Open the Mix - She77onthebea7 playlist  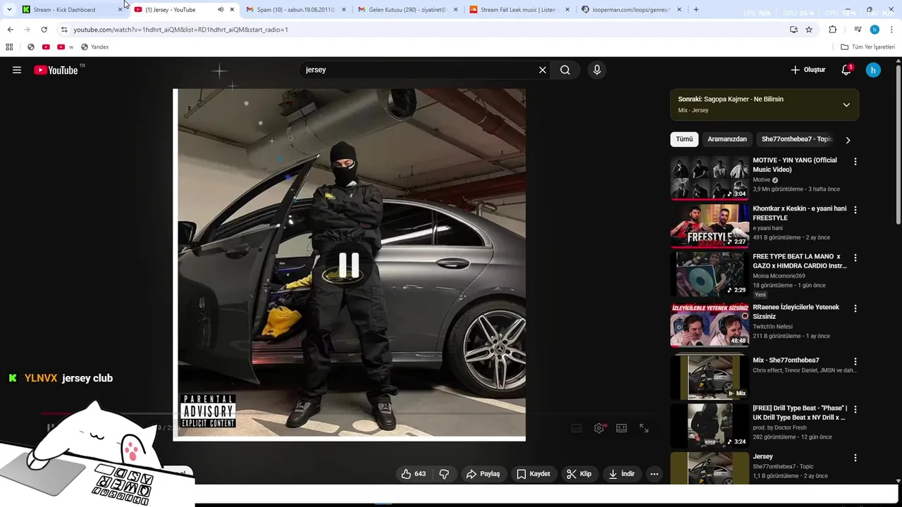(786, 361)
